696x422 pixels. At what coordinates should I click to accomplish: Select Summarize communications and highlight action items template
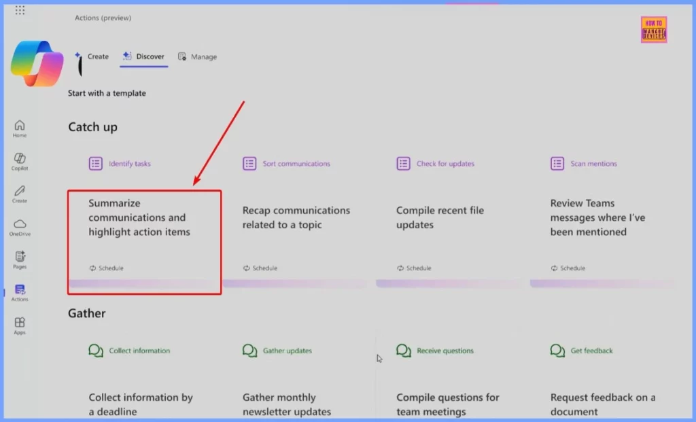coord(139,217)
